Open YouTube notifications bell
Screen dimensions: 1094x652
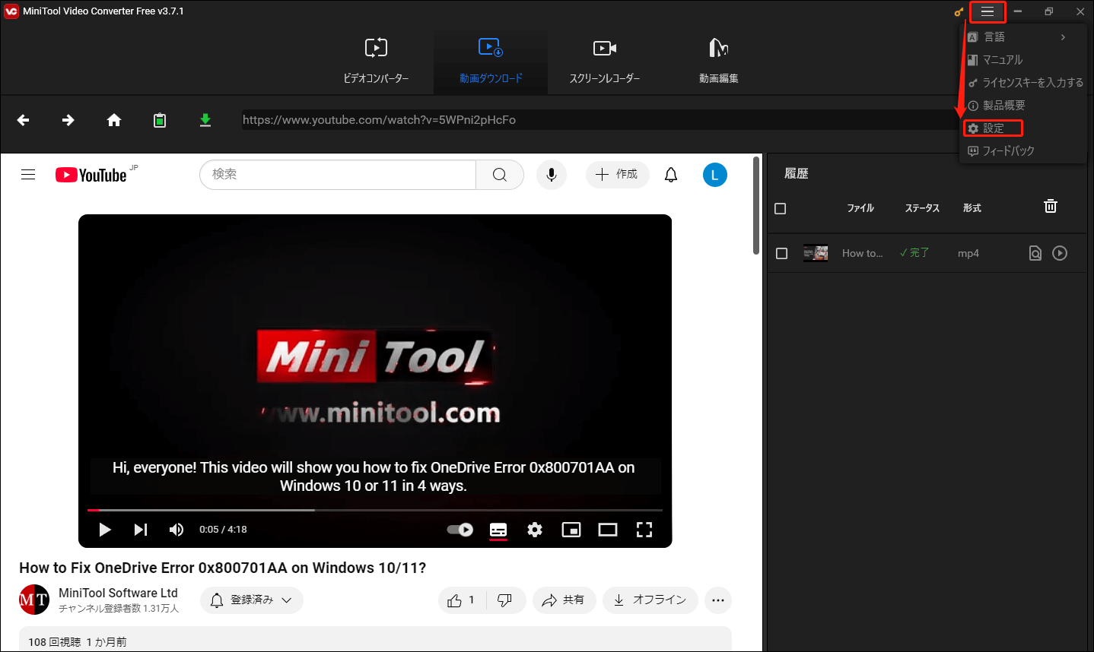[x=671, y=175]
